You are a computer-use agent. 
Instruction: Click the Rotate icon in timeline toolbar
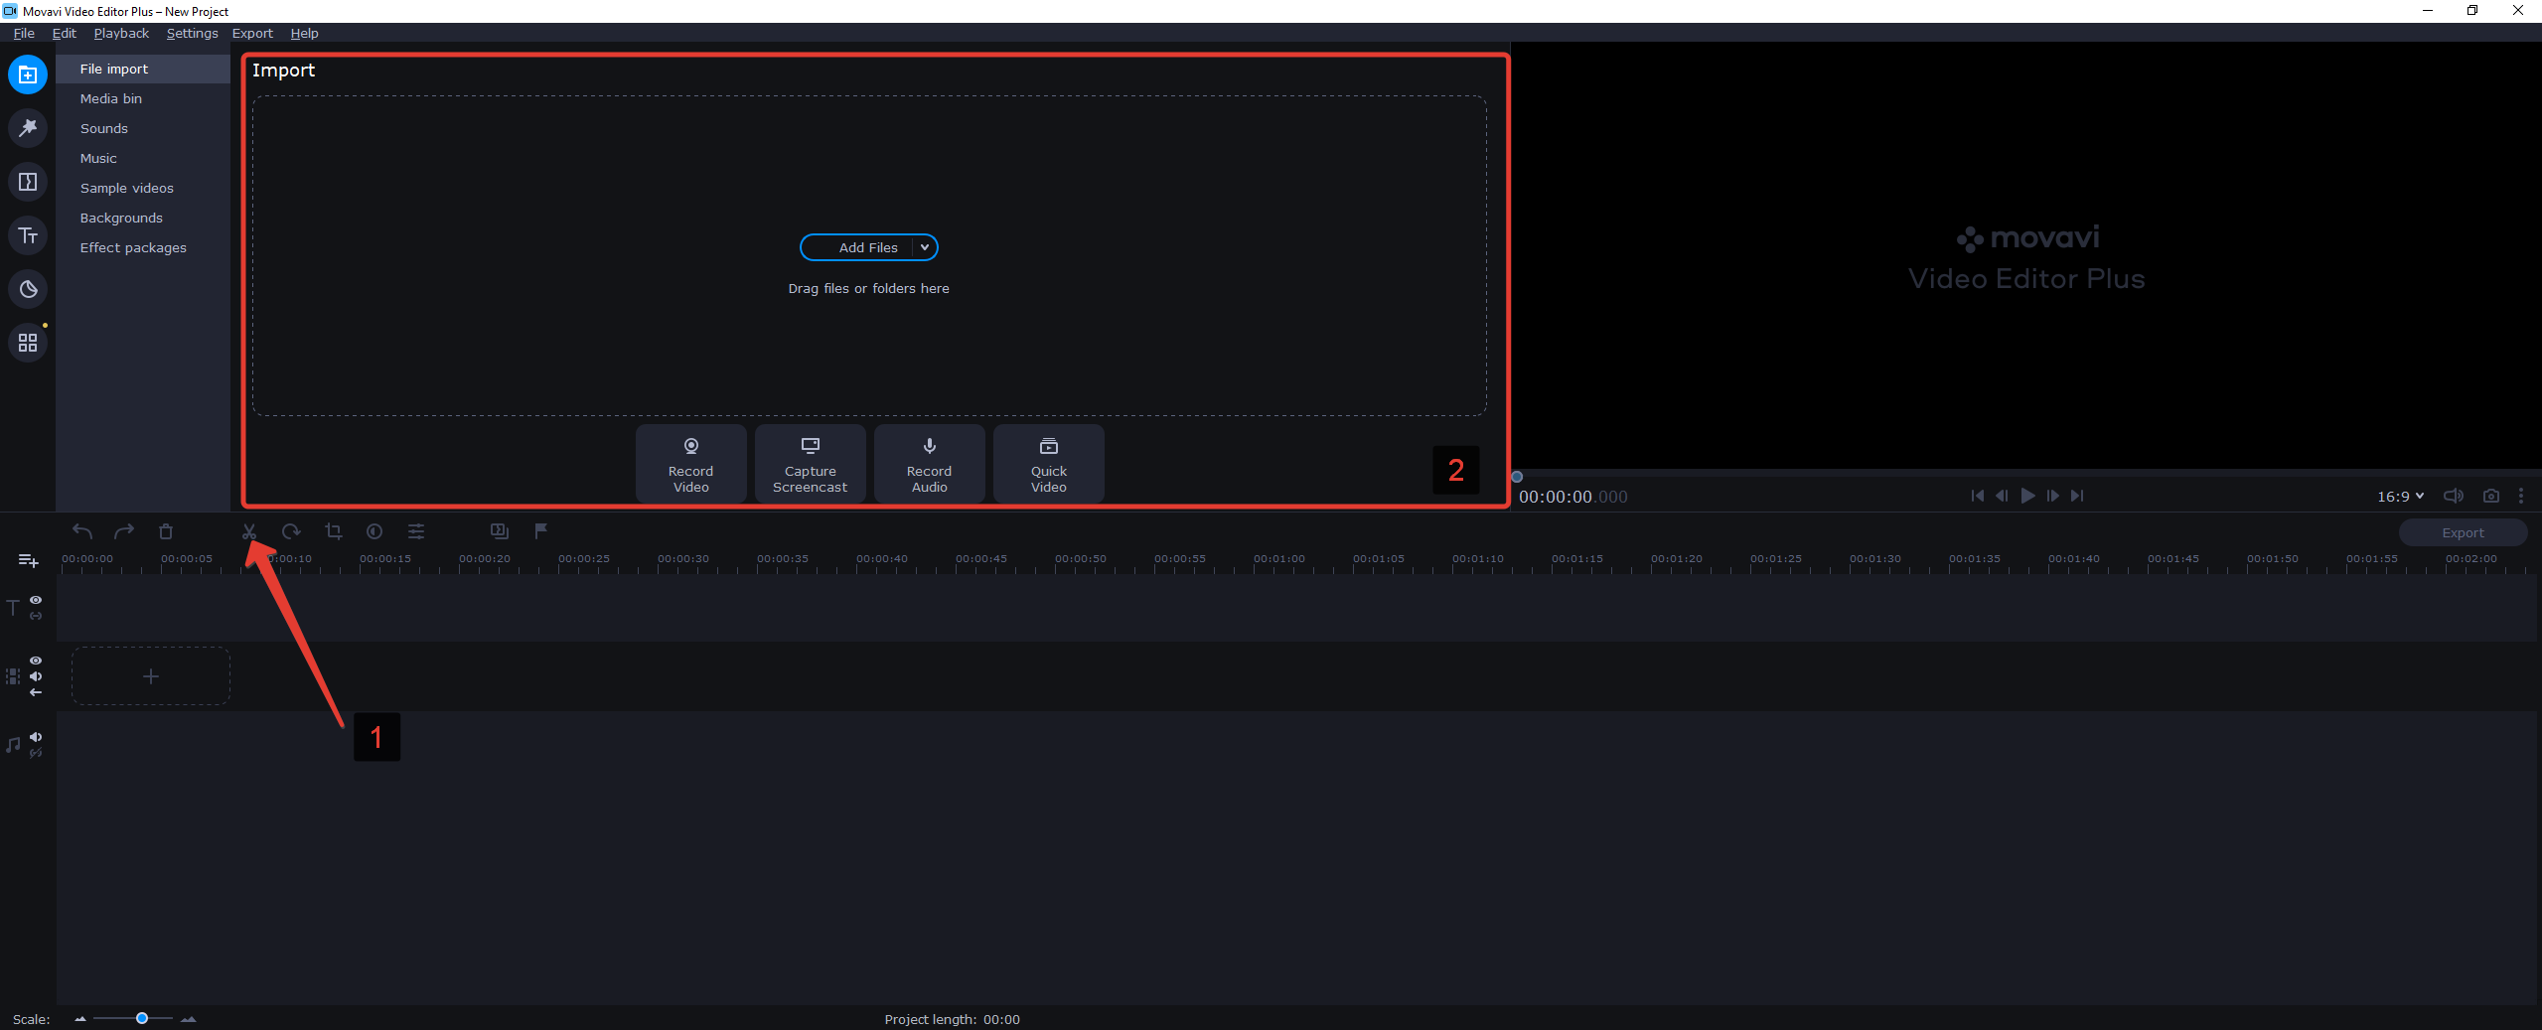click(x=291, y=531)
